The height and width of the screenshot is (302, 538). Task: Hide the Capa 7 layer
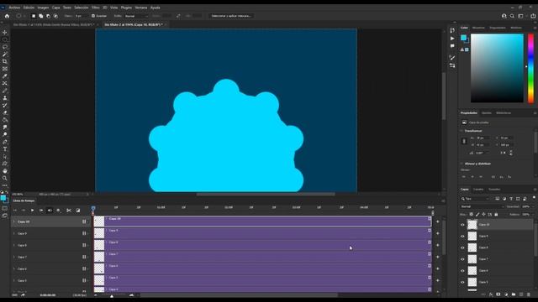click(462, 259)
